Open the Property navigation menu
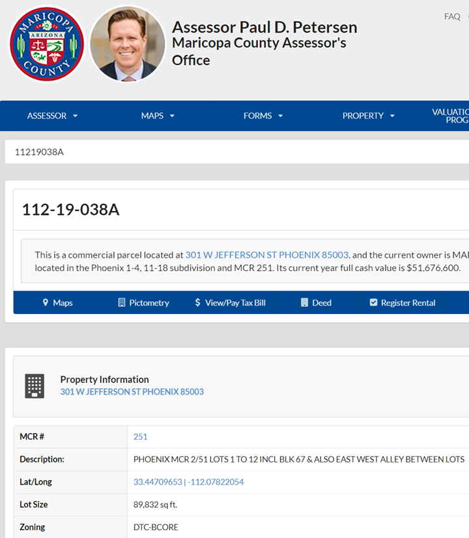Screen dimensions: 469x538 (369, 116)
